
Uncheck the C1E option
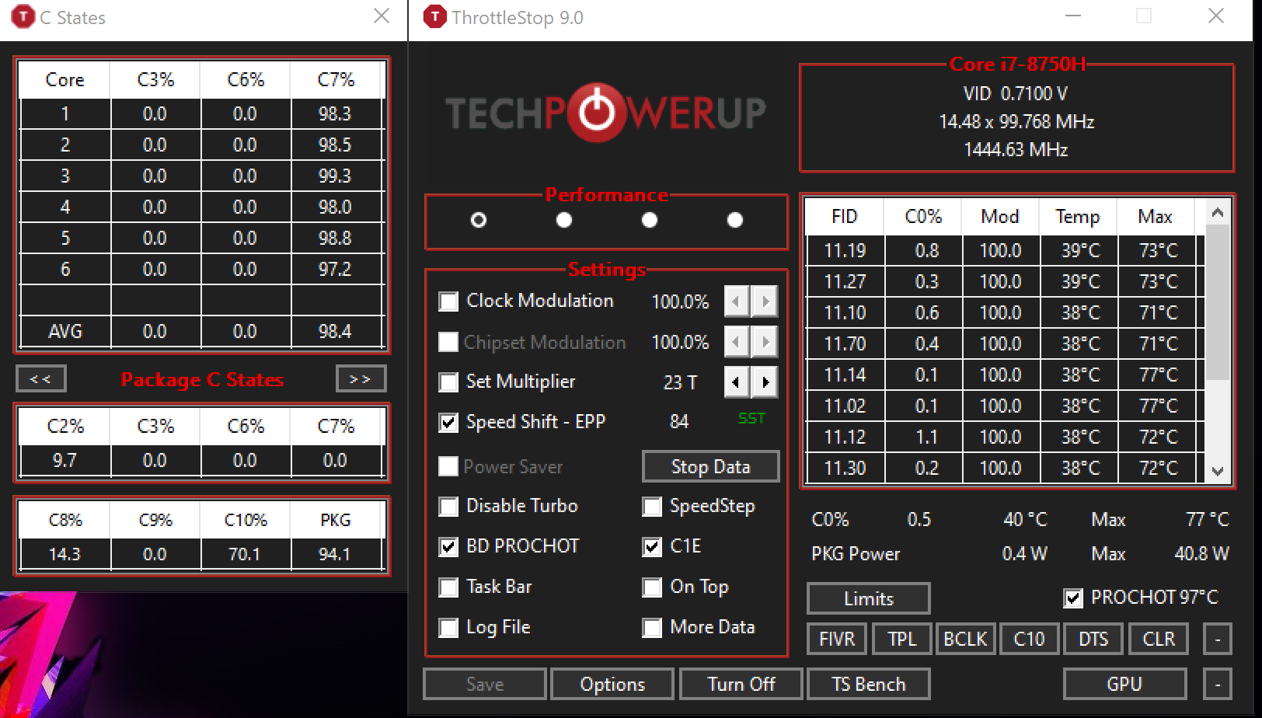coord(652,547)
